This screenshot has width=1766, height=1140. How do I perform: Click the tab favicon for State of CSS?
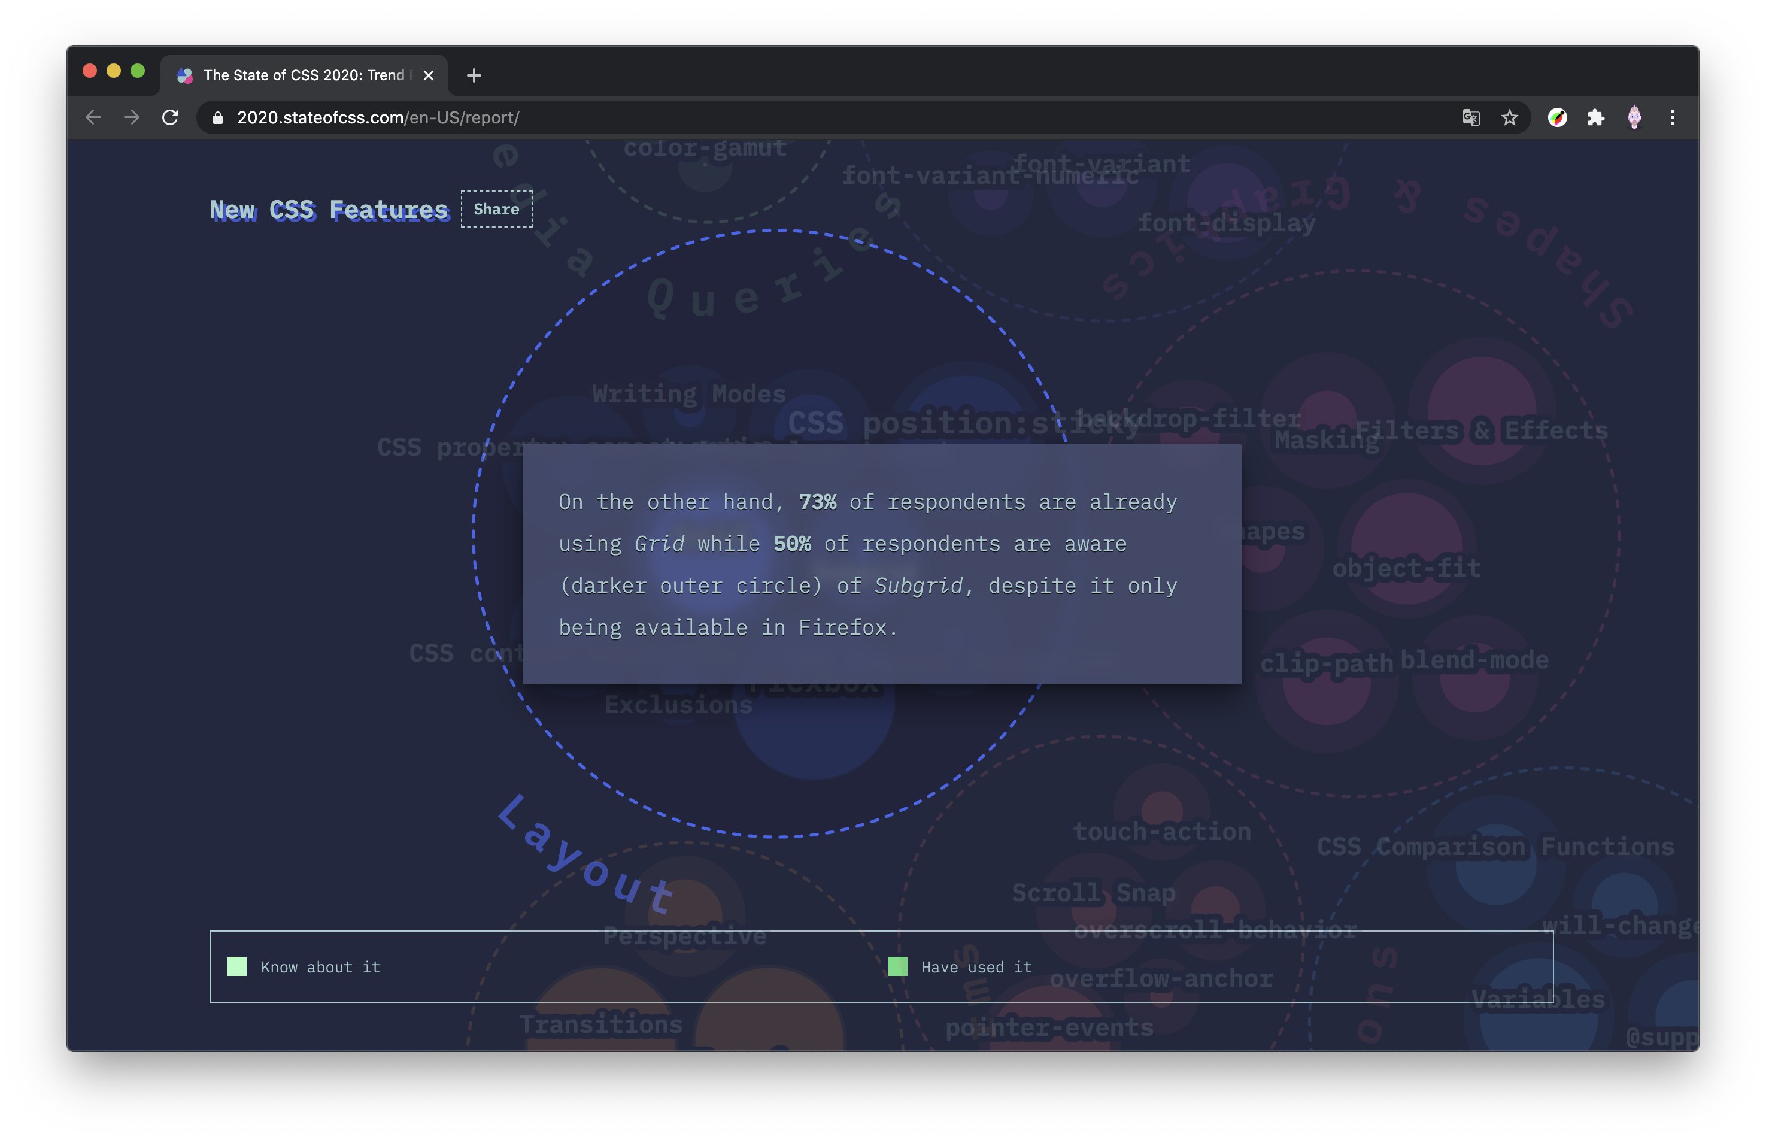tap(185, 75)
